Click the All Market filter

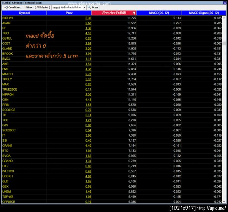tap(43, 8)
